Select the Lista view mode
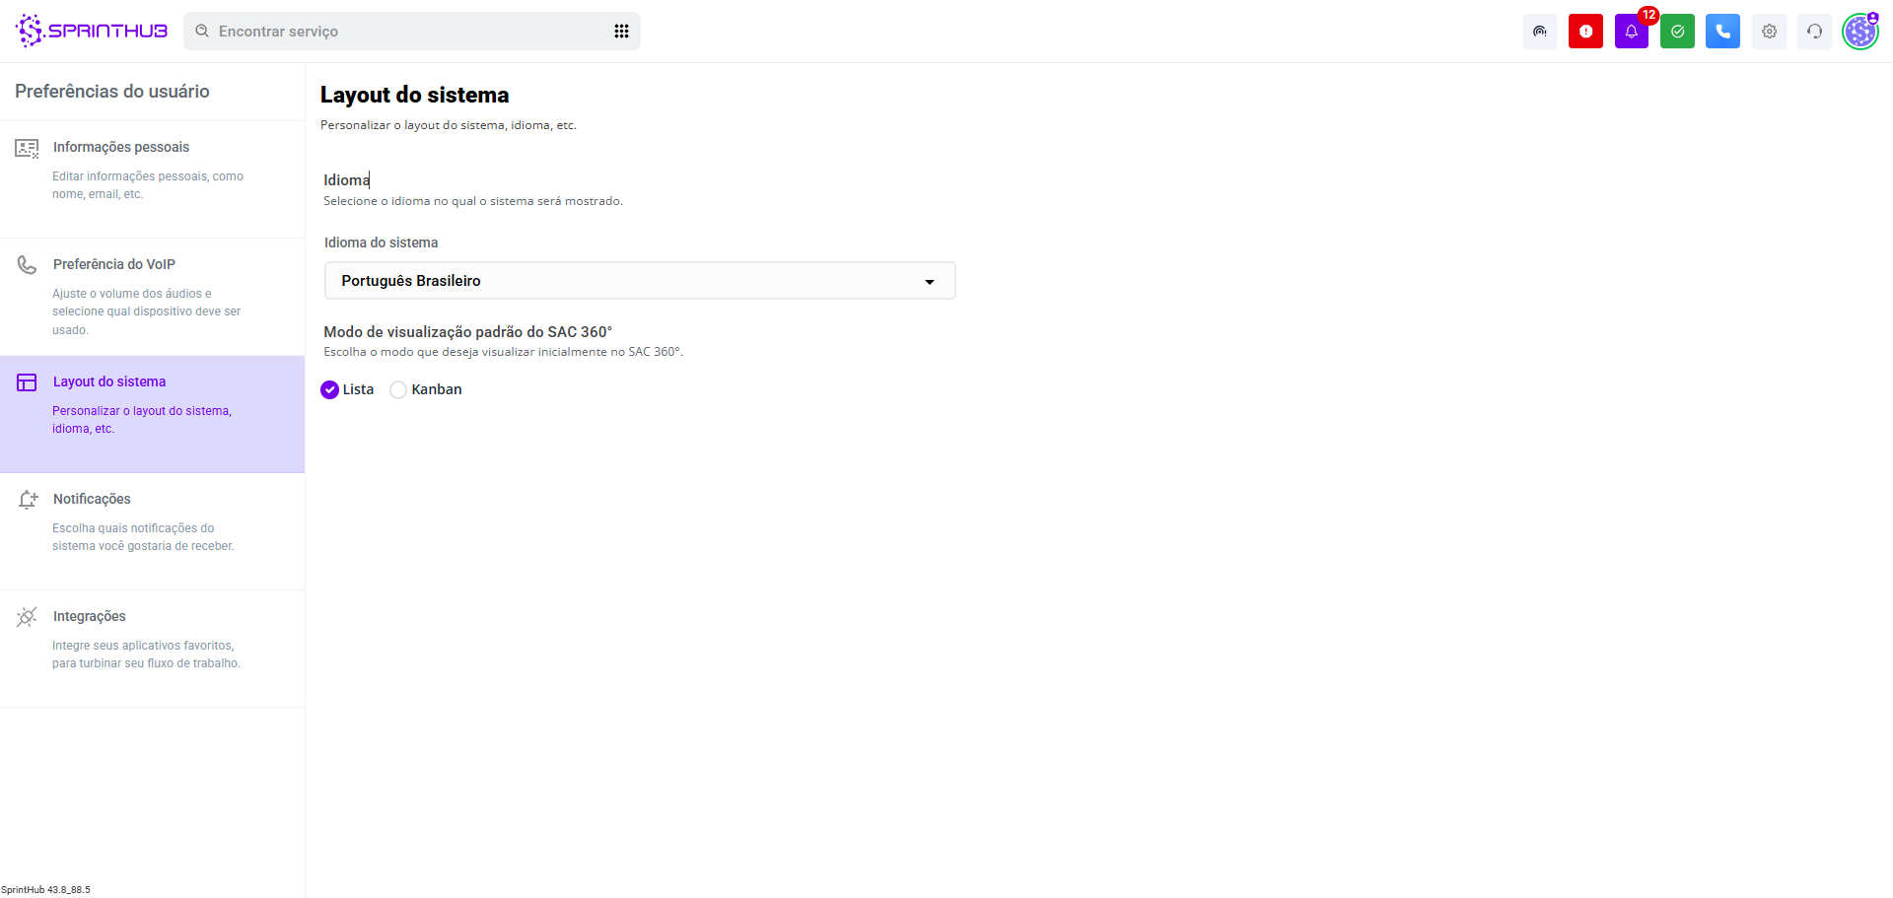 coord(330,390)
